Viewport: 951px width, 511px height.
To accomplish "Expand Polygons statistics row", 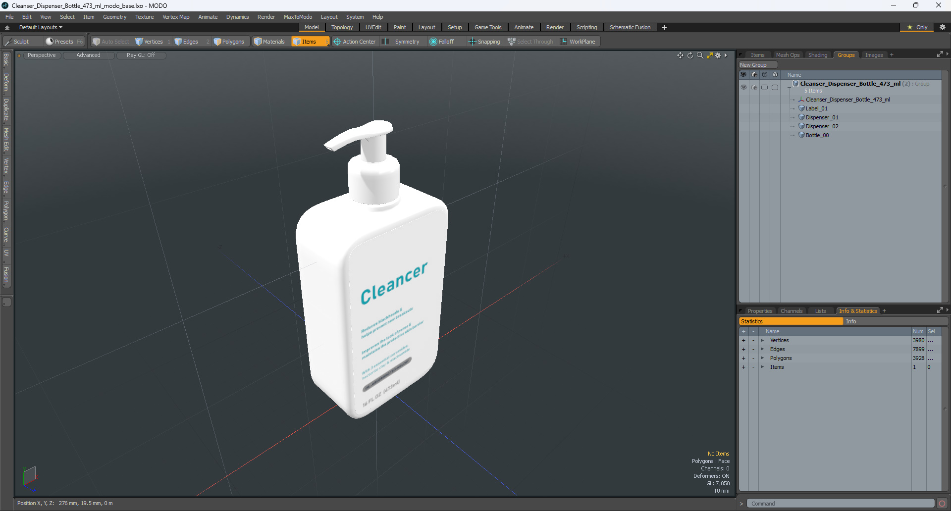I will pyautogui.click(x=762, y=358).
